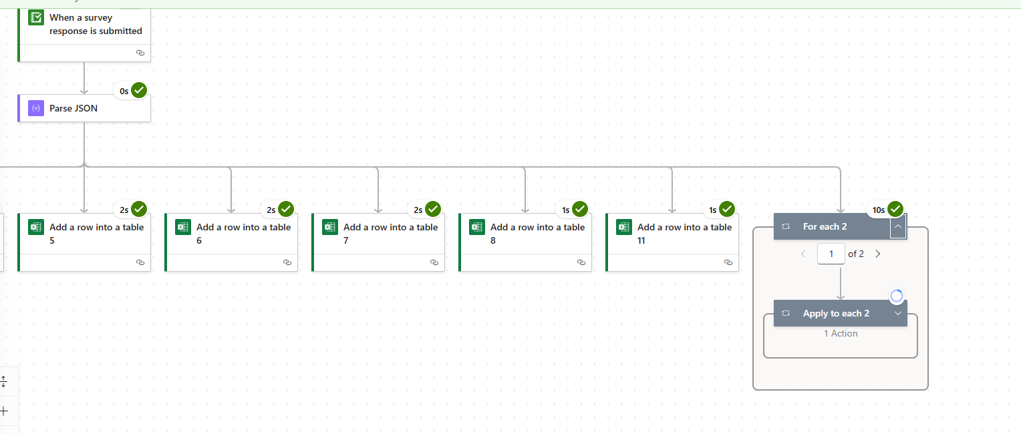Expand the Apply to each 2 loop
The height and width of the screenshot is (434, 1021).
(x=898, y=313)
